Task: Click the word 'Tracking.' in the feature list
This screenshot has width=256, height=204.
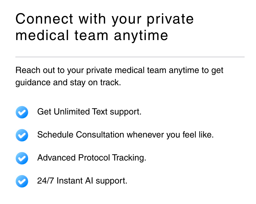Action: click(129, 158)
